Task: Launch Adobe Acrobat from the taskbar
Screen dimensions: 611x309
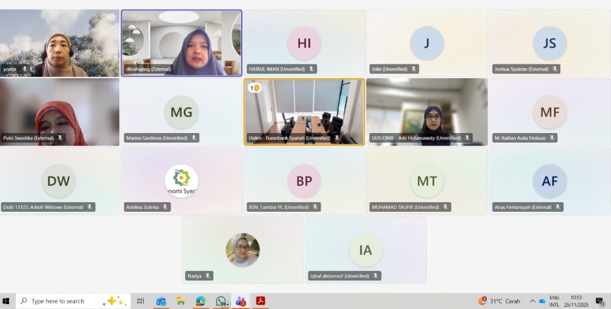Action: (261, 301)
